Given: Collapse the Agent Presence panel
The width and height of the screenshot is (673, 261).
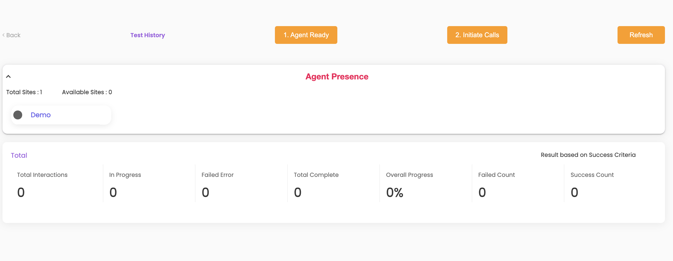Looking at the screenshot, I should [8, 77].
